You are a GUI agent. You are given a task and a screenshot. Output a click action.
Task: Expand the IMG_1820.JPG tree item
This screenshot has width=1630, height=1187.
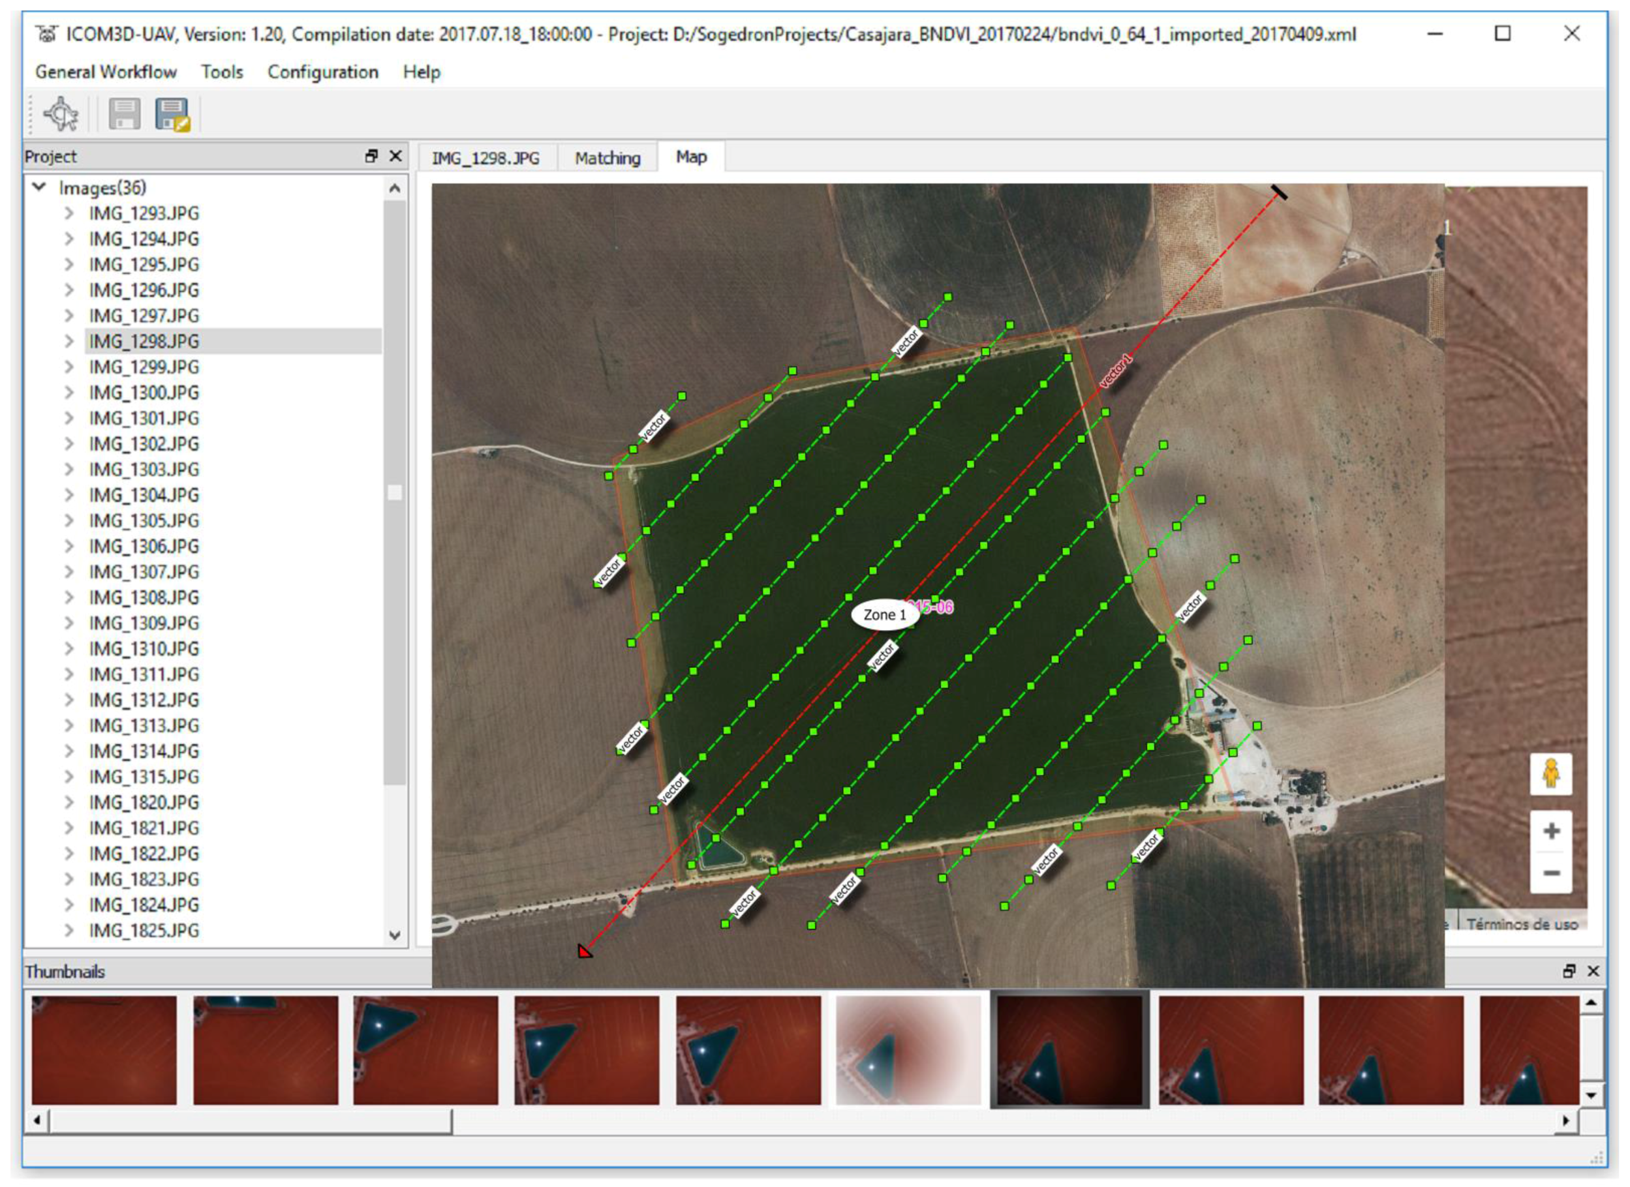coord(69,803)
